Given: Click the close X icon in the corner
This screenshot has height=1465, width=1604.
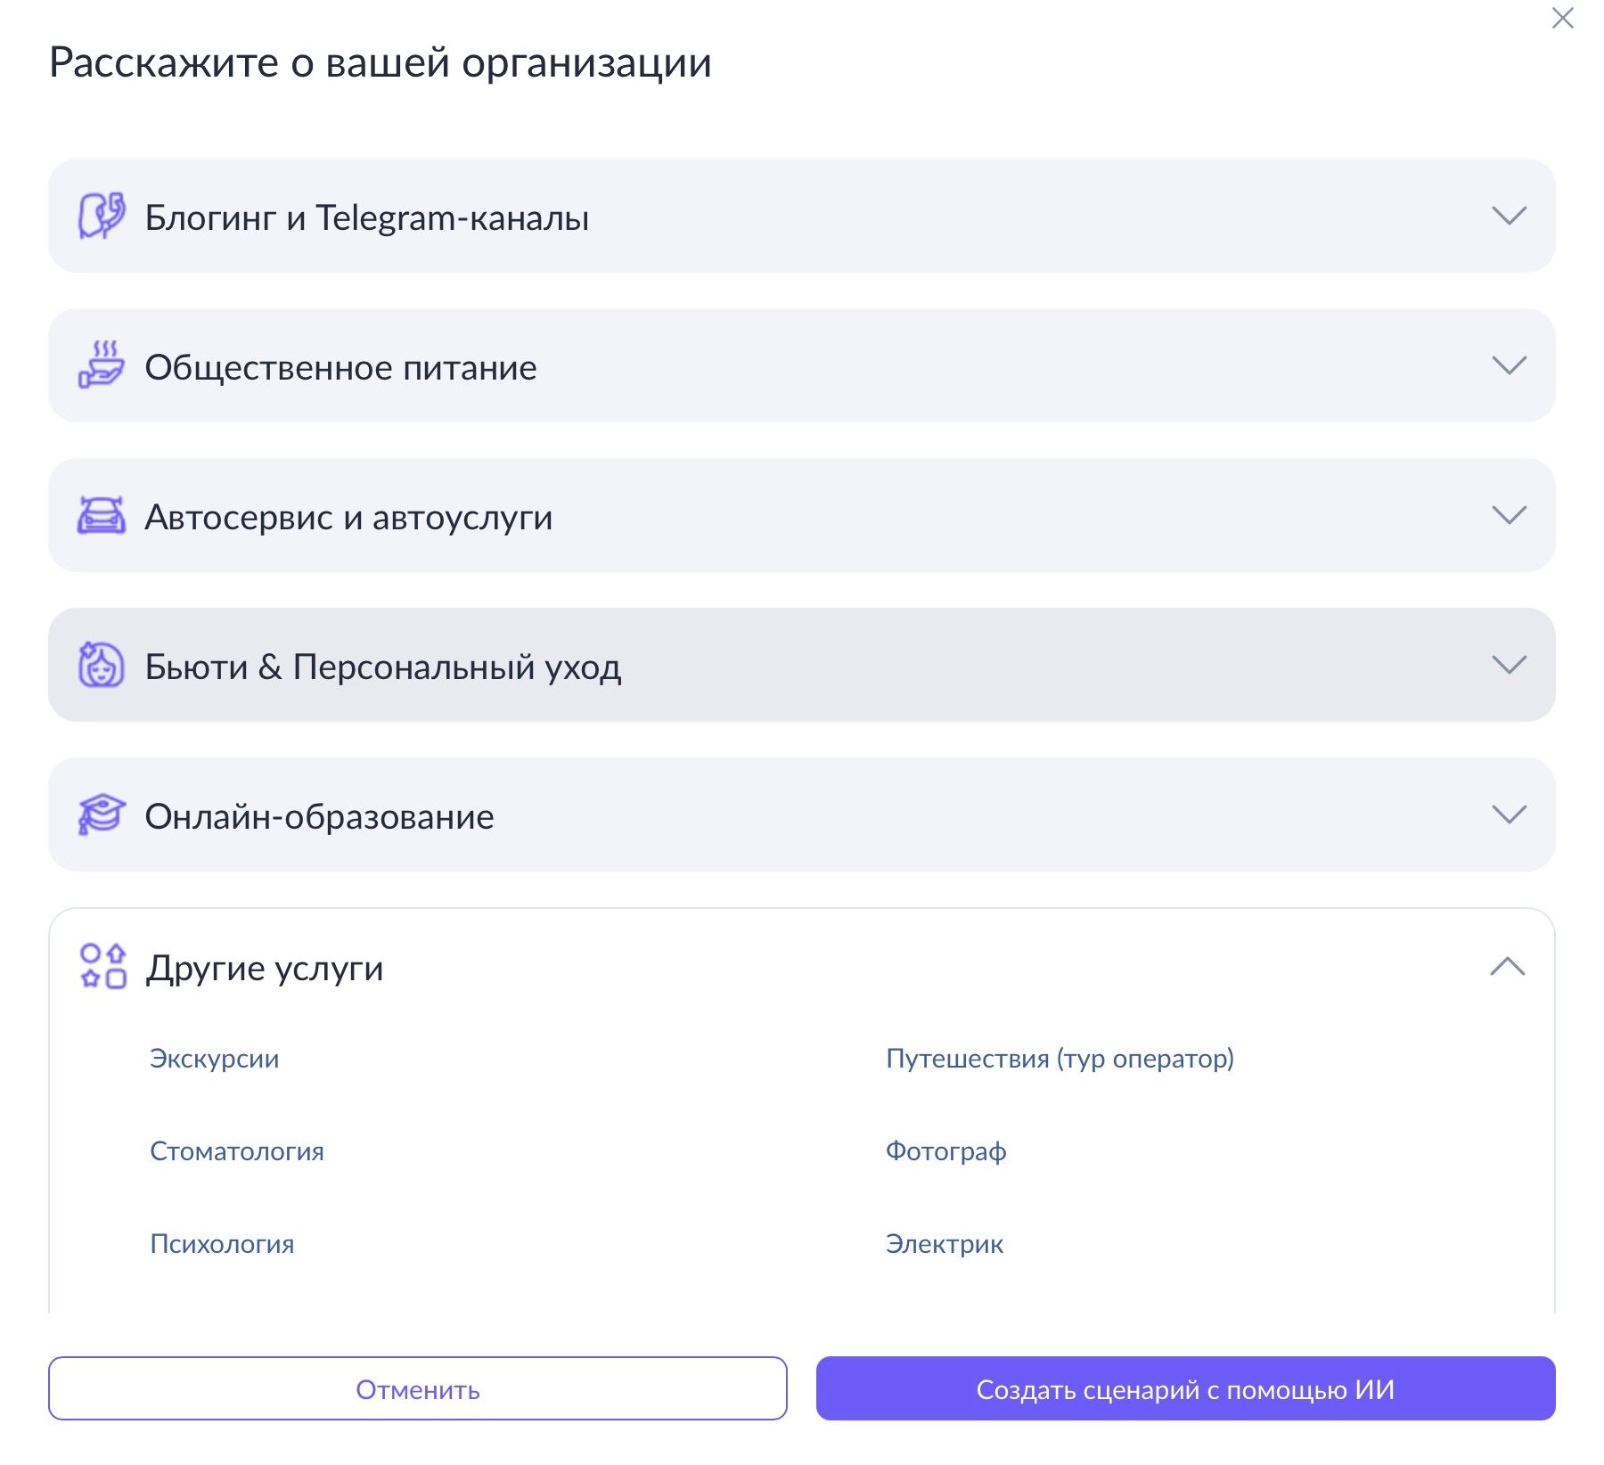Looking at the screenshot, I should click(1564, 18).
